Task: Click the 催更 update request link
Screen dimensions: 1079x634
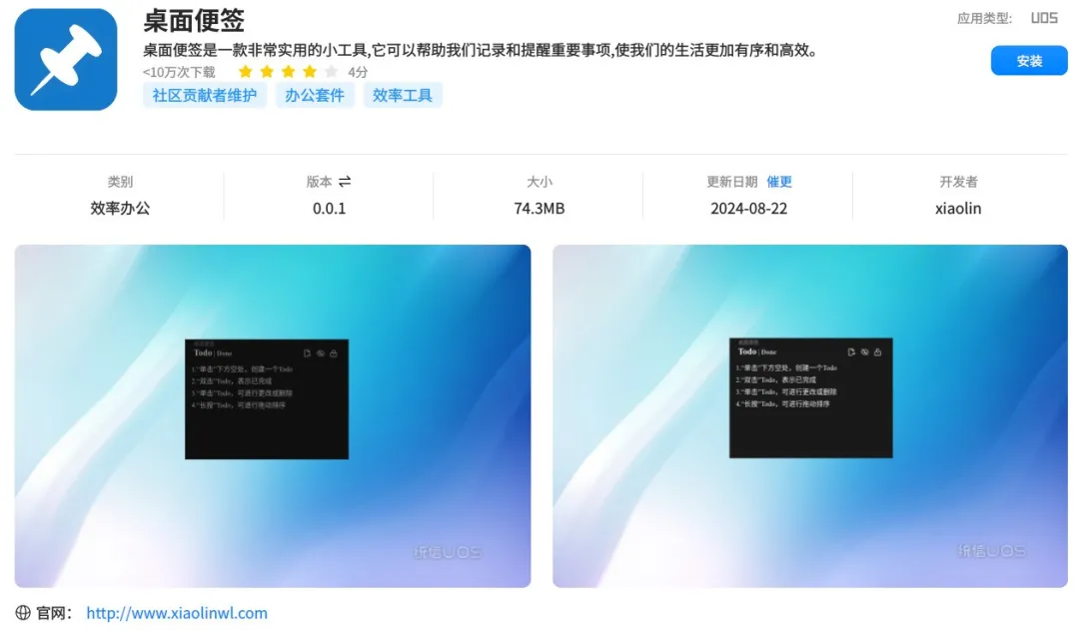Action: tap(779, 182)
